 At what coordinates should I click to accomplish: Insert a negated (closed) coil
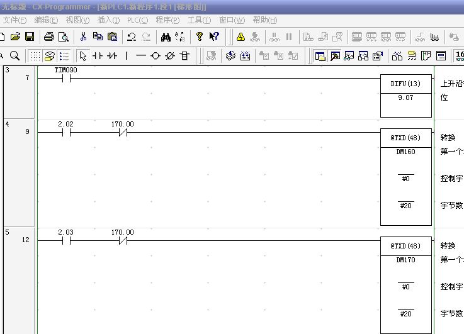[x=169, y=56]
